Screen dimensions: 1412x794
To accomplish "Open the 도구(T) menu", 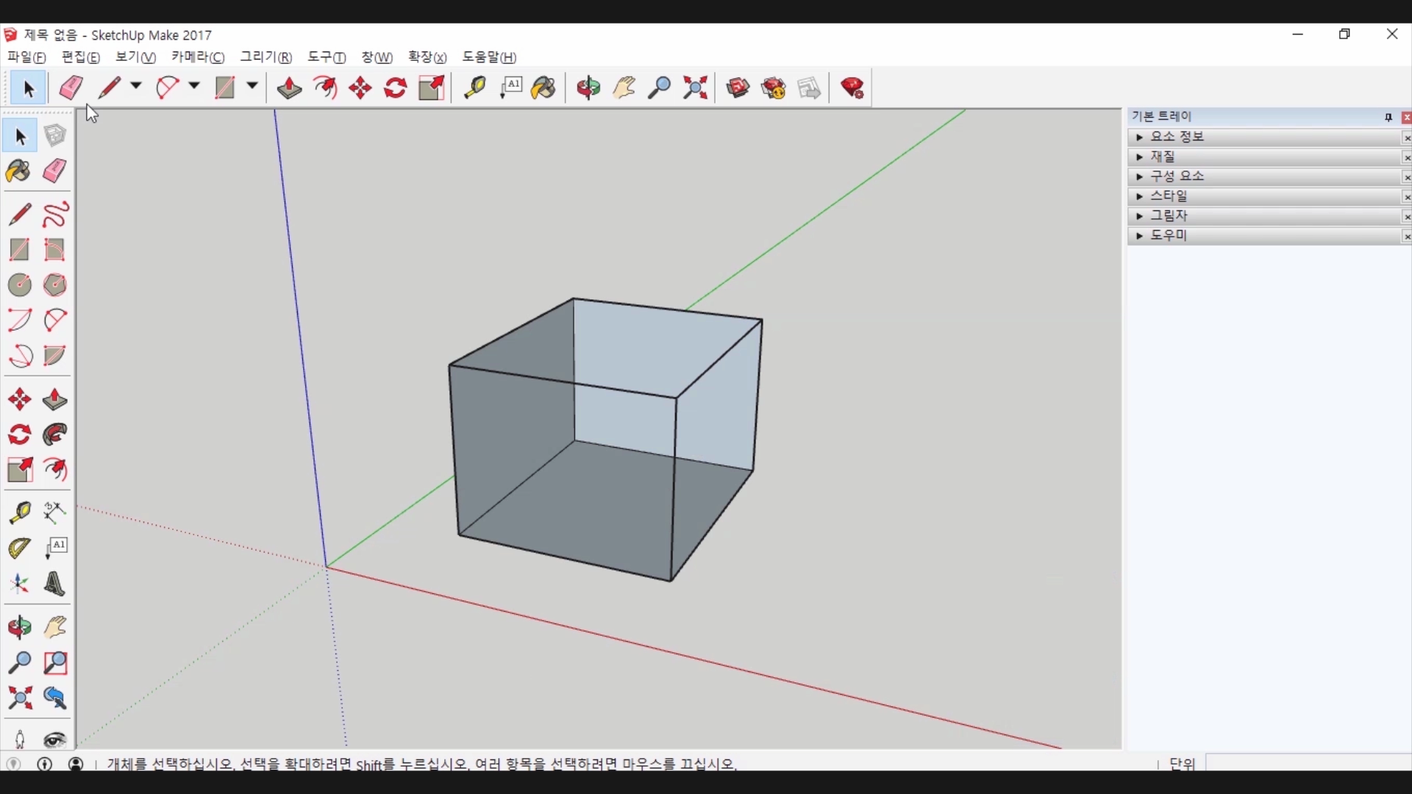I will click(x=327, y=57).
